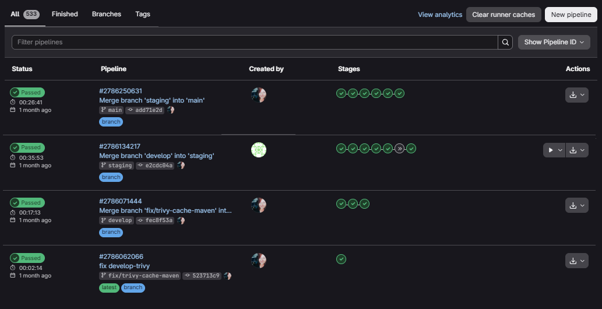
Task: Download artifacts for pipeline #2786250631
Action: pyautogui.click(x=577, y=95)
